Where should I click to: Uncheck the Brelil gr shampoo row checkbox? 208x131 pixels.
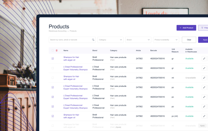pyautogui.click(x=53, y=59)
